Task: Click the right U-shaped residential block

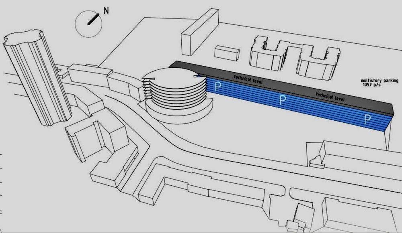Action: [319, 61]
